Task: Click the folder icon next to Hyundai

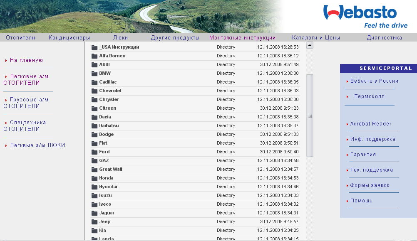Action: pyautogui.click(x=94, y=187)
